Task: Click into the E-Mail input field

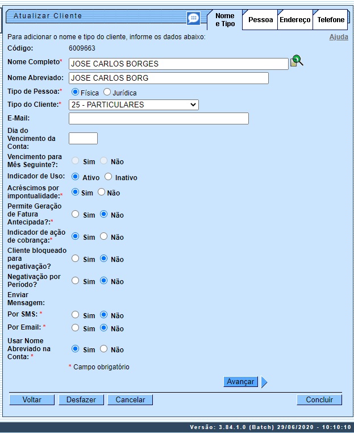Action: (x=159, y=118)
